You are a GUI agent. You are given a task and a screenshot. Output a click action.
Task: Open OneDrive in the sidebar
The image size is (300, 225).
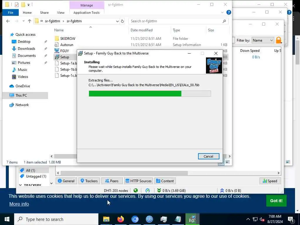click(23, 86)
